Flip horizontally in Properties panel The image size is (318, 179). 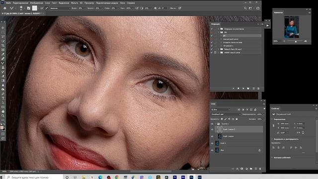[298, 133]
